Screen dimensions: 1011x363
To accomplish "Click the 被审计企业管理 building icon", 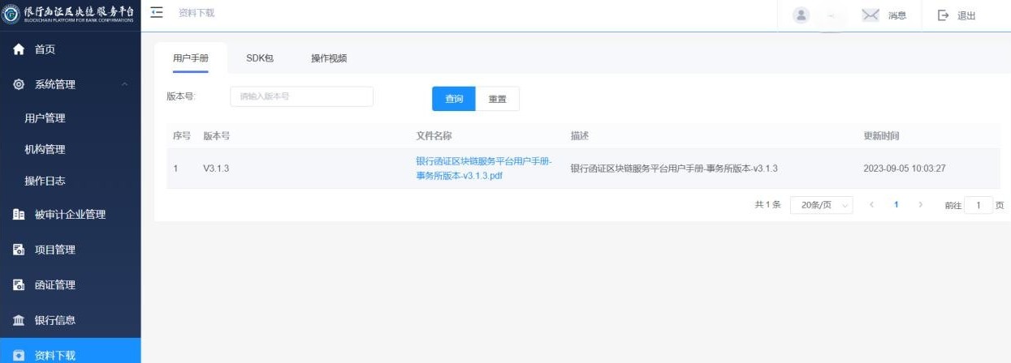I will [x=19, y=215].
